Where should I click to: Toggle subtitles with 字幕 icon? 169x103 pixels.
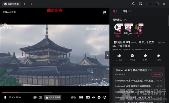[88, 97]
